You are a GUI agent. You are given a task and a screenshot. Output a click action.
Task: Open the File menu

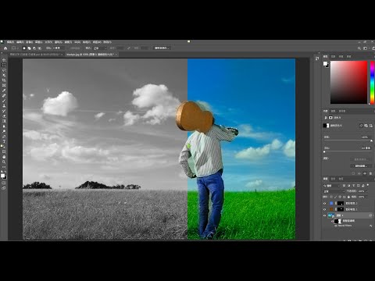coord(10,42)
